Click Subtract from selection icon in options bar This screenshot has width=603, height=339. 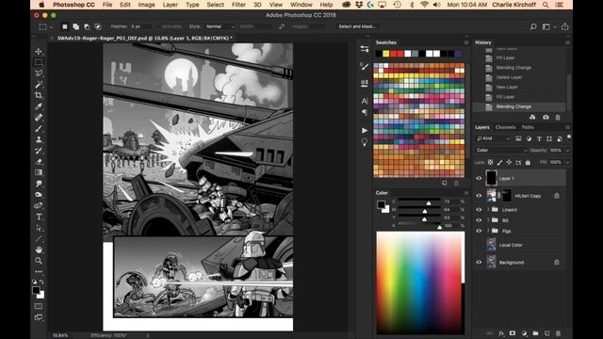point(87,26)
